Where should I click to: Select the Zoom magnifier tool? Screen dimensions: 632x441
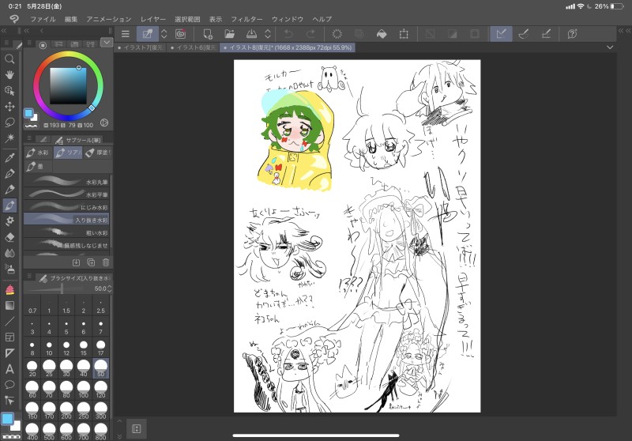pyautogui.click(x=10, y=59)
